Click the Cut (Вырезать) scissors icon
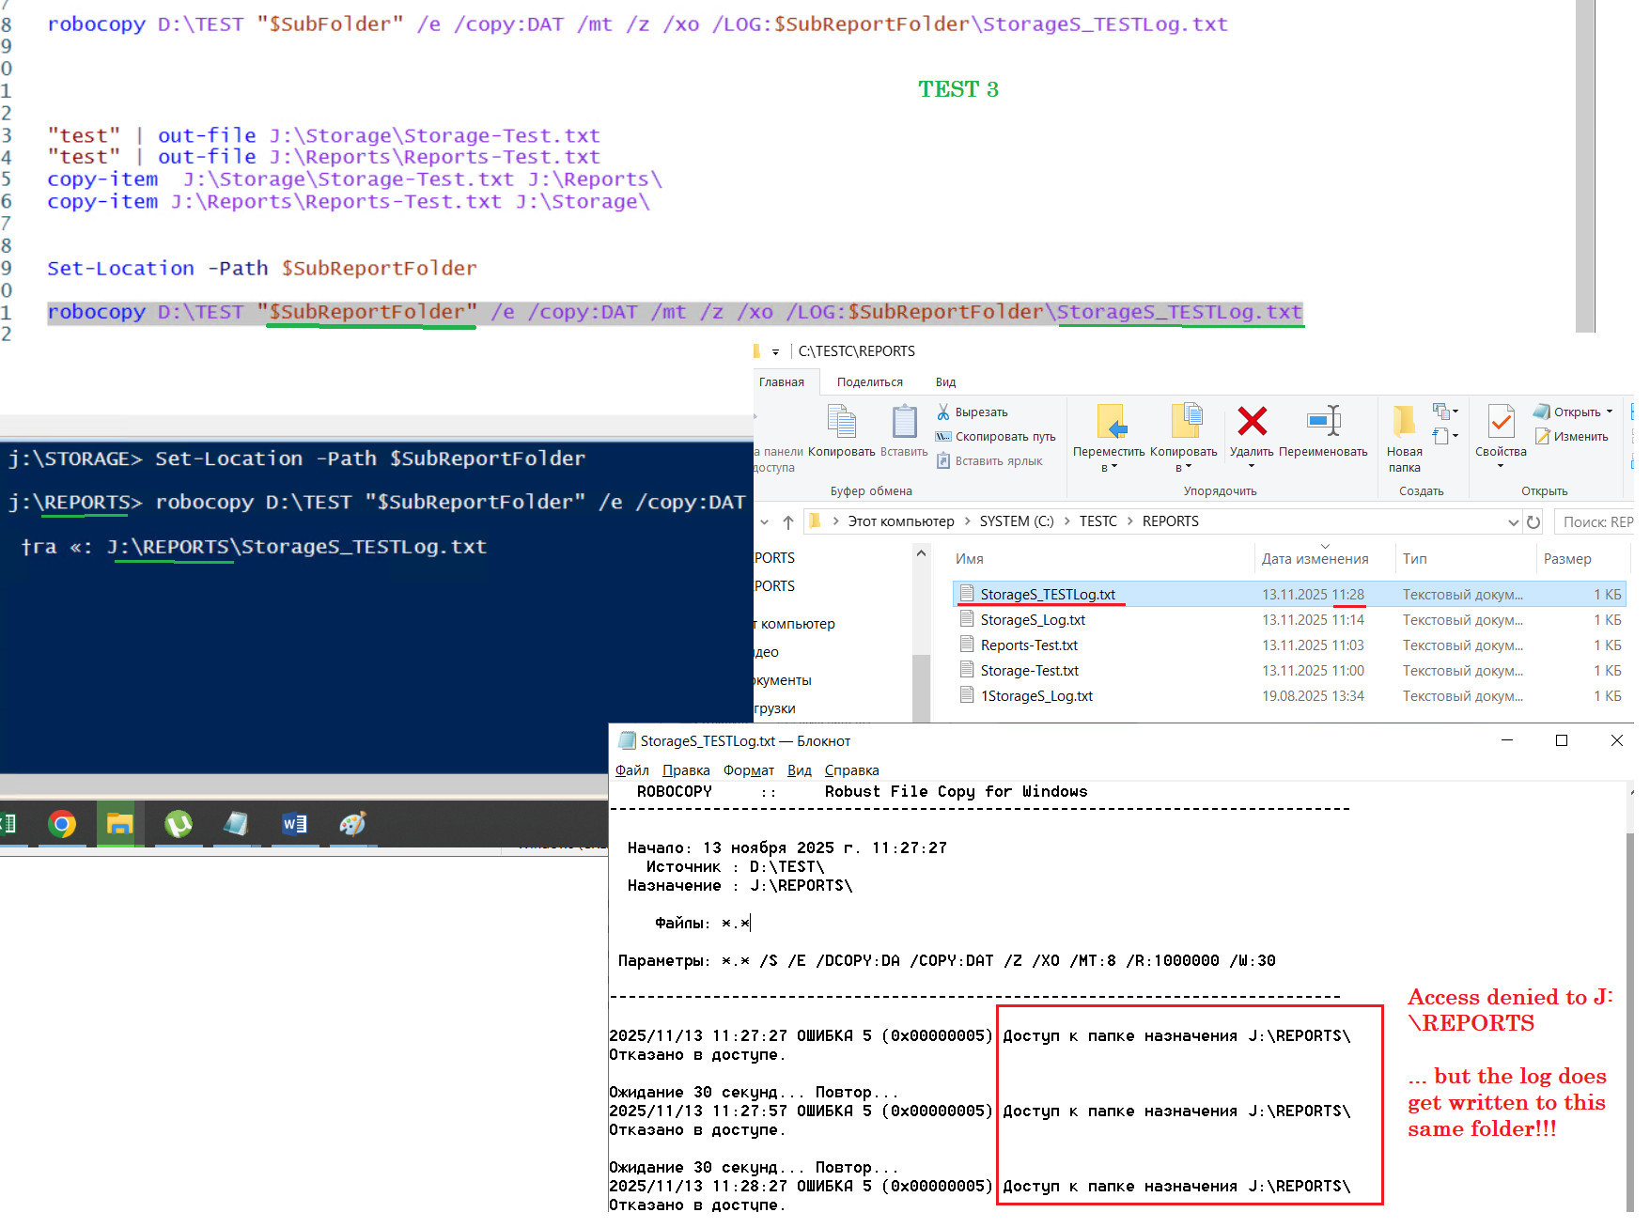 click(943, 412)
